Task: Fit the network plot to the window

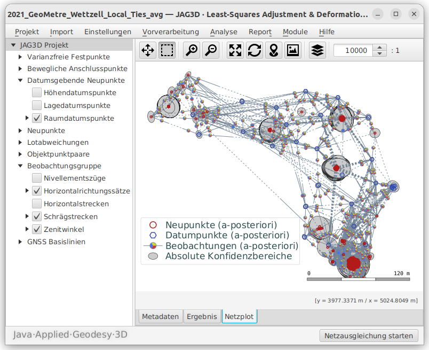Action: pos(235,50)
